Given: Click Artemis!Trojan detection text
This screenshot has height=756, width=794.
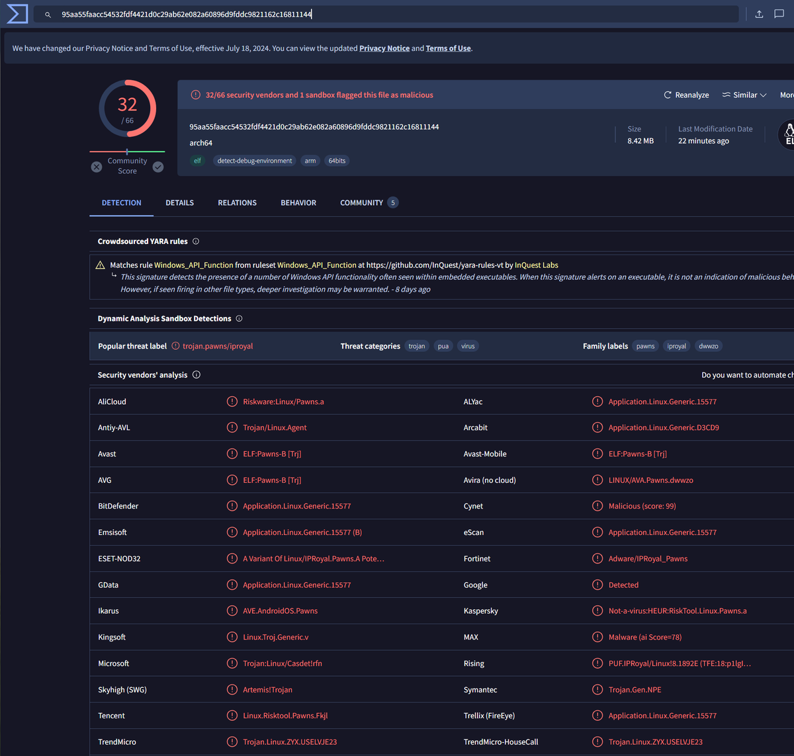Looking at the screenshot, I should point(267,690).
